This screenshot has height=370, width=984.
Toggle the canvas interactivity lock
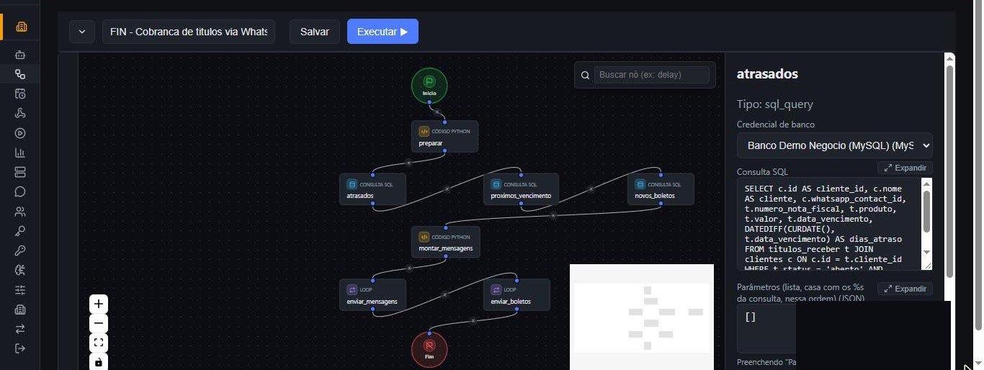pyautogui.click(x=99, y=361)
